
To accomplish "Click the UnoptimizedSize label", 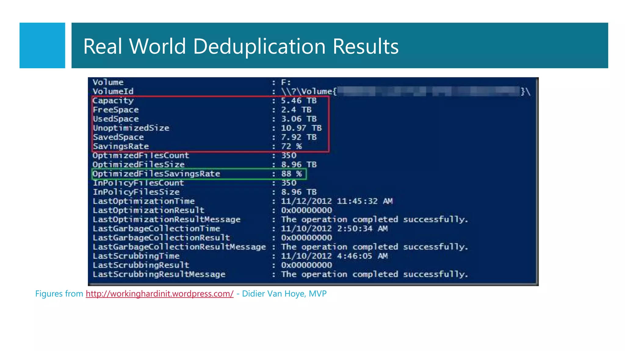I will pyautogui.click(x=131, y=128).
